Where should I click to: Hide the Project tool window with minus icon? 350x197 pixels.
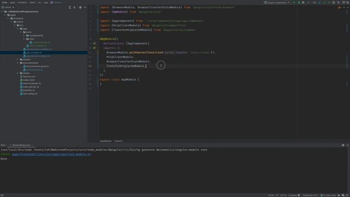pos(85,7)
